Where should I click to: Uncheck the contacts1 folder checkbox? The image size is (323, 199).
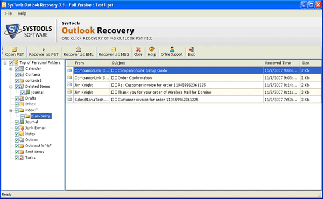tap(17, 81)
